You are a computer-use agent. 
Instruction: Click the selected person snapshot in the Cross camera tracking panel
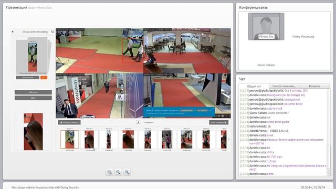pos(33,57)
